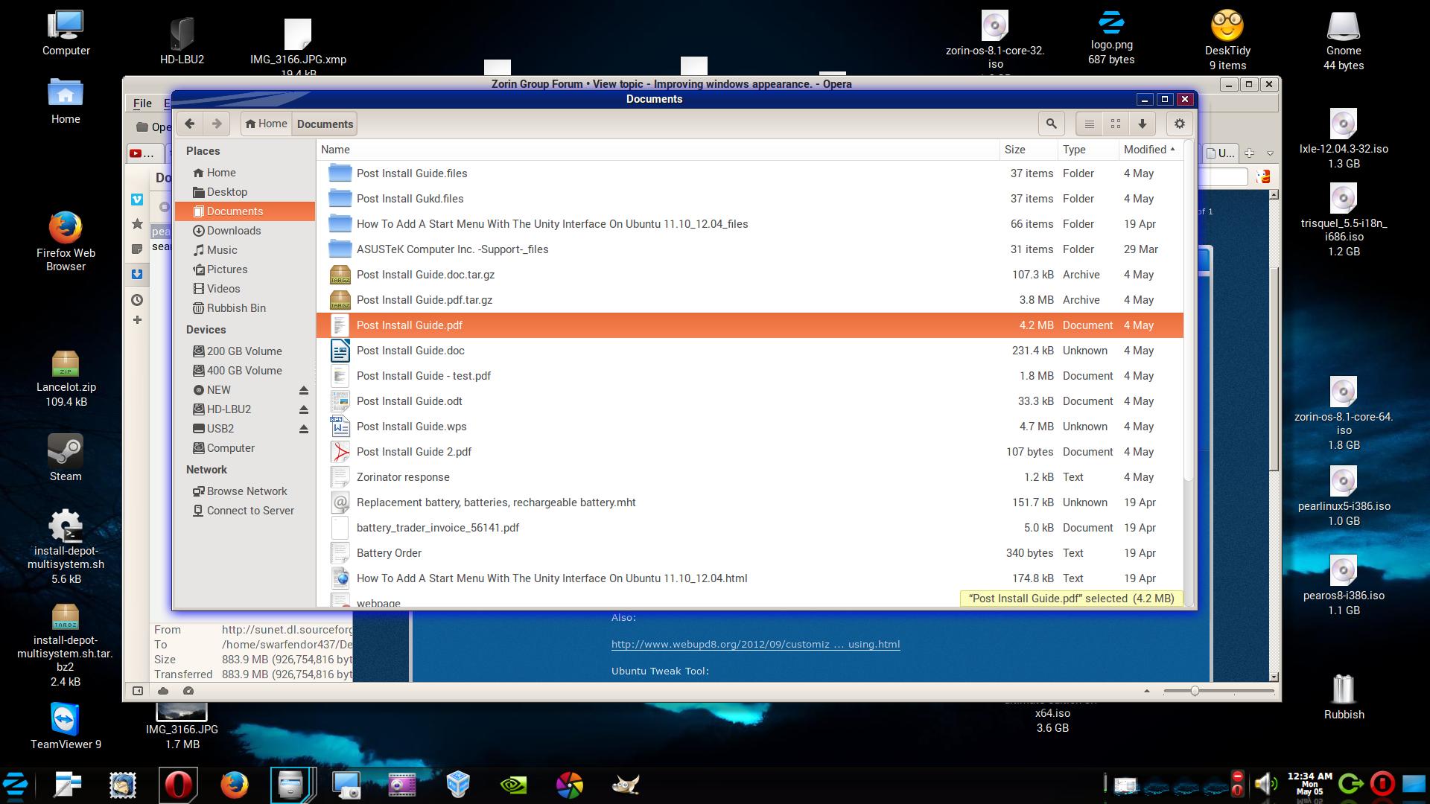
Task: Launch Opera from the taskbar
Action: 178,785
